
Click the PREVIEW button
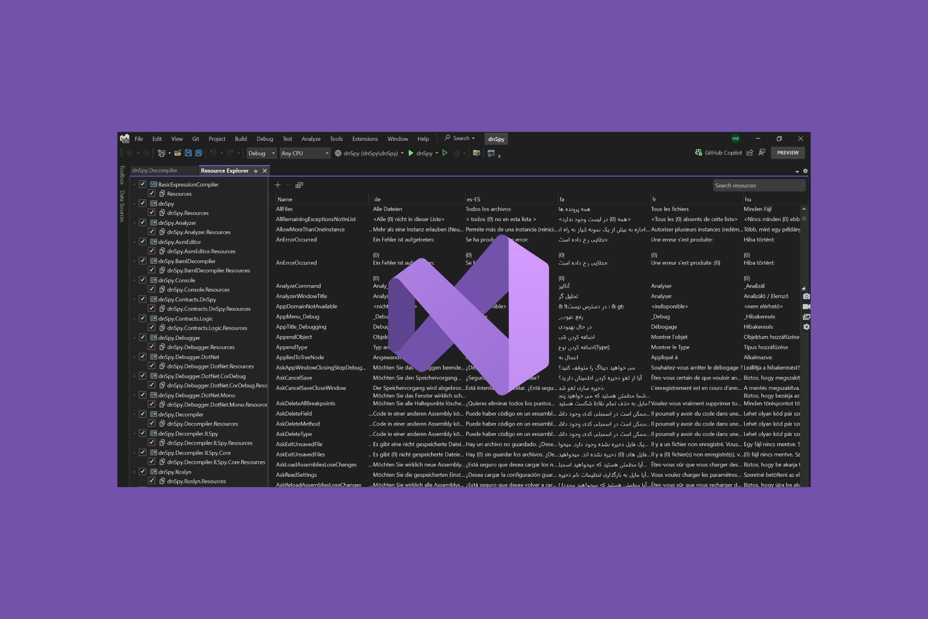point(788,153)
